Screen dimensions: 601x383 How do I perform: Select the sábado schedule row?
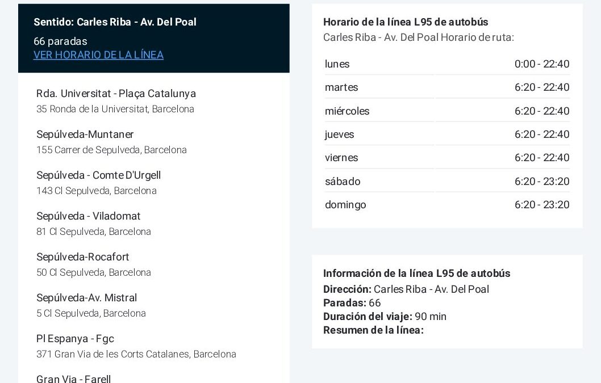(x=446, y=182)
